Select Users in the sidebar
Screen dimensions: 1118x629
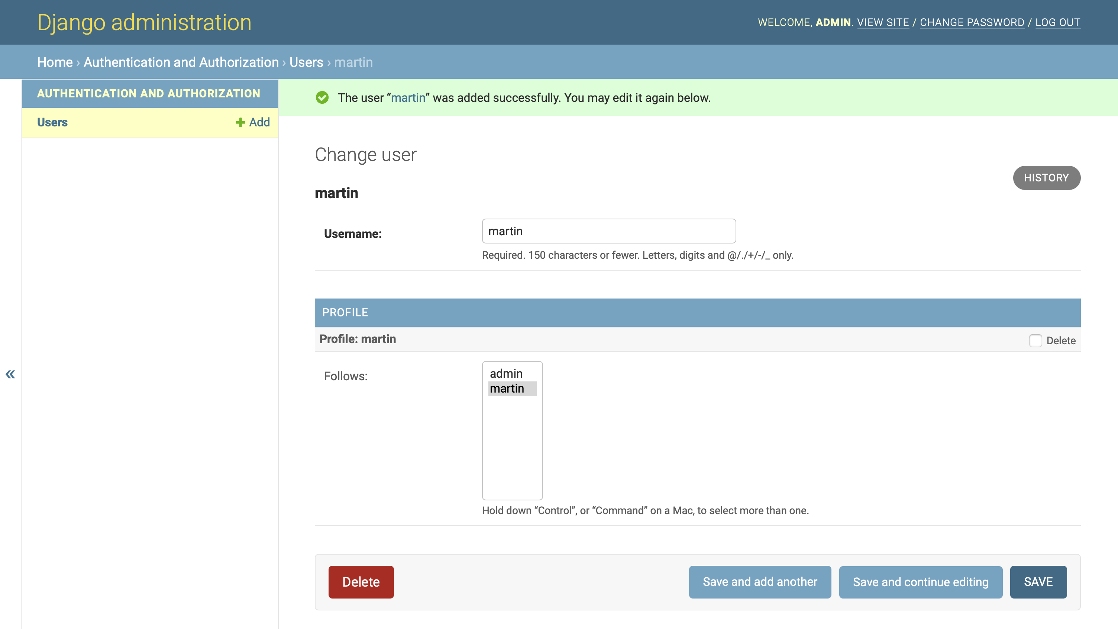point(52,122)
